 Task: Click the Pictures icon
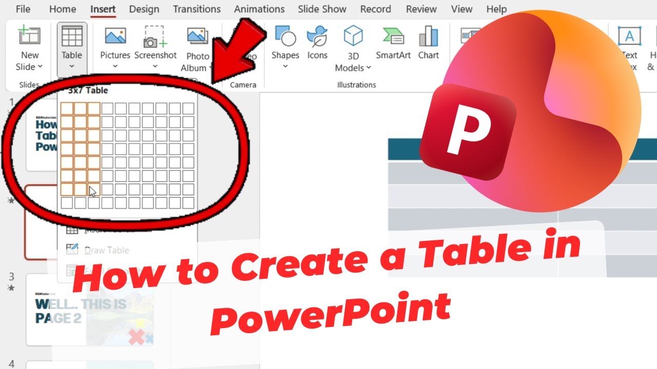115,36
